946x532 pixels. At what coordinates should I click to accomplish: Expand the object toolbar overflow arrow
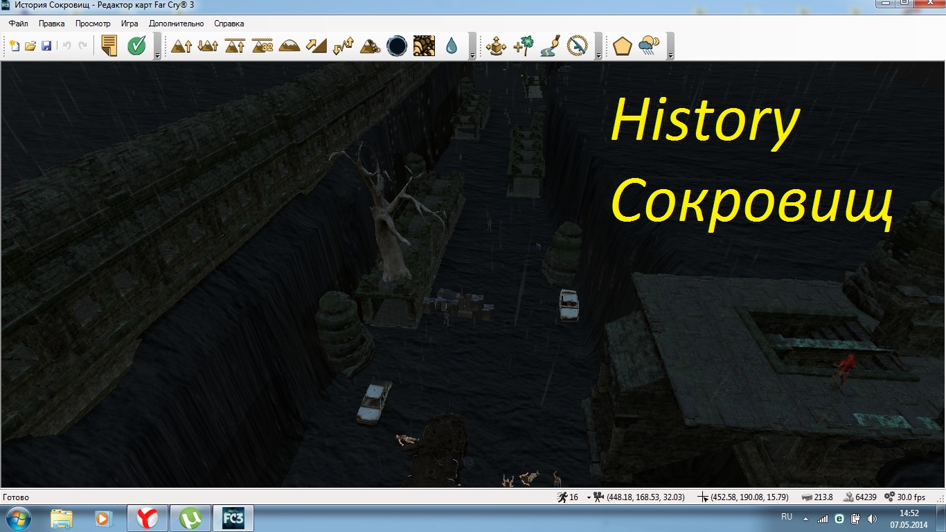click(598, 54)
